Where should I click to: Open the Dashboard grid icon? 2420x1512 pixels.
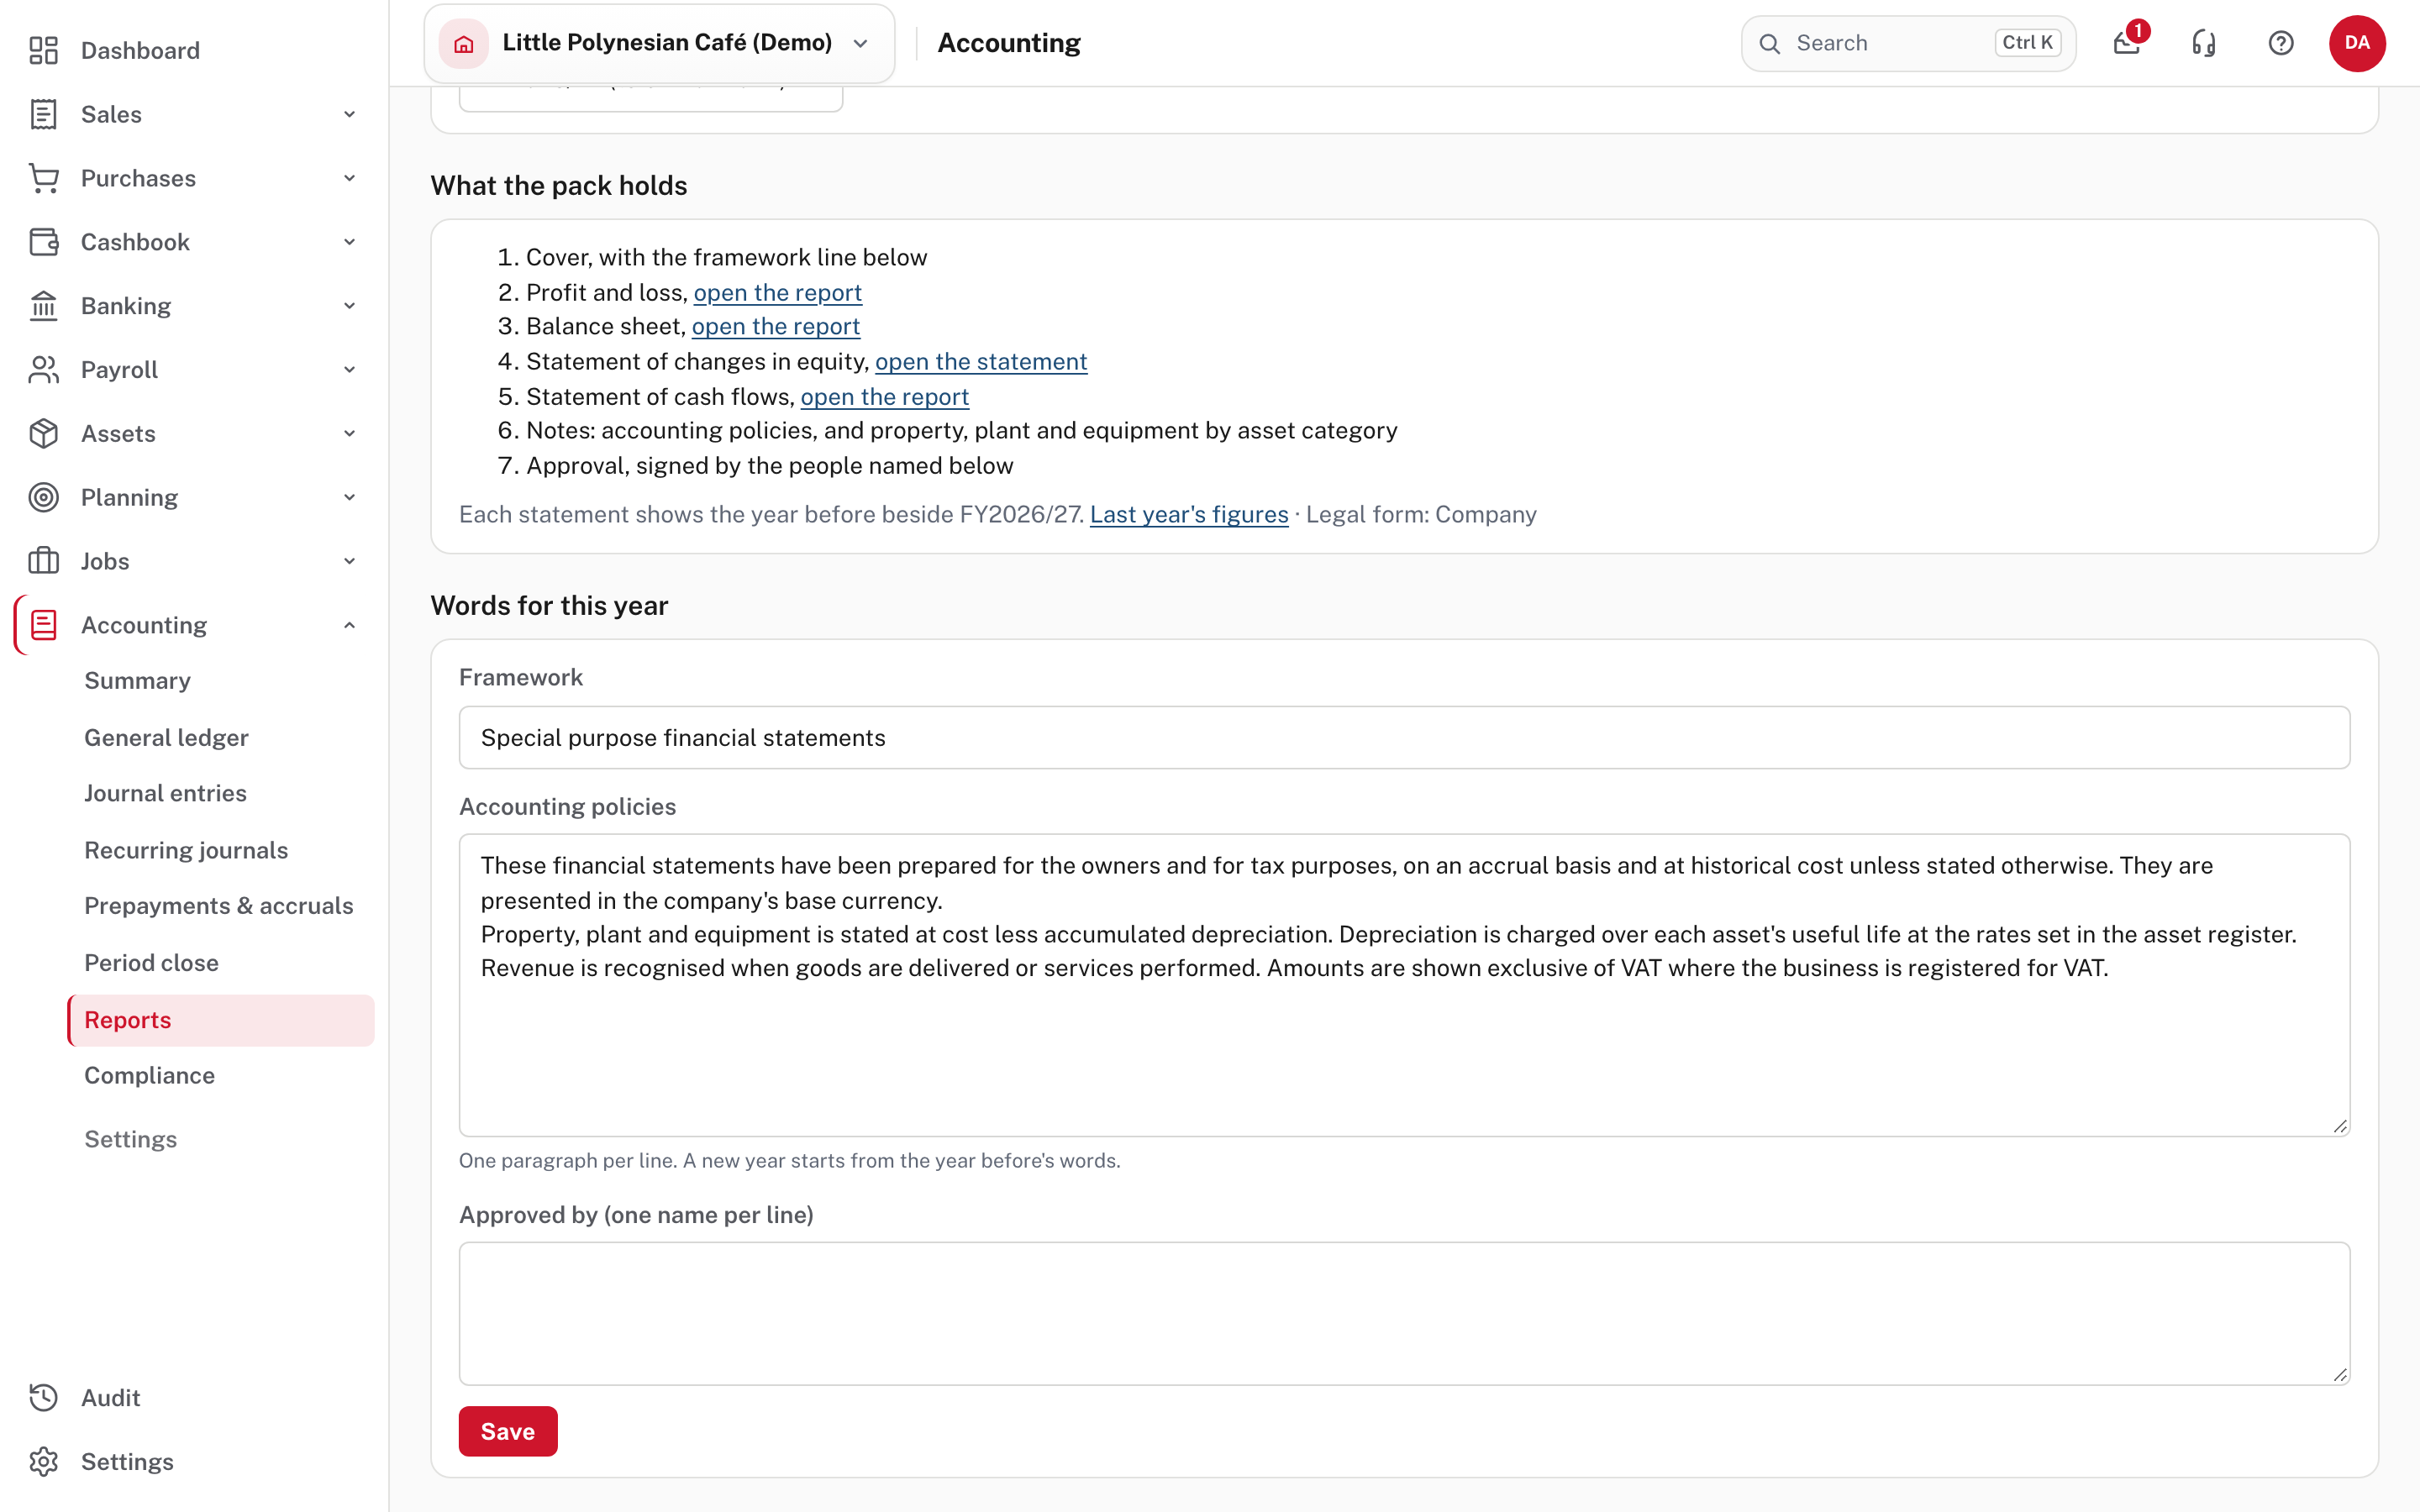(x=43, y=50)
